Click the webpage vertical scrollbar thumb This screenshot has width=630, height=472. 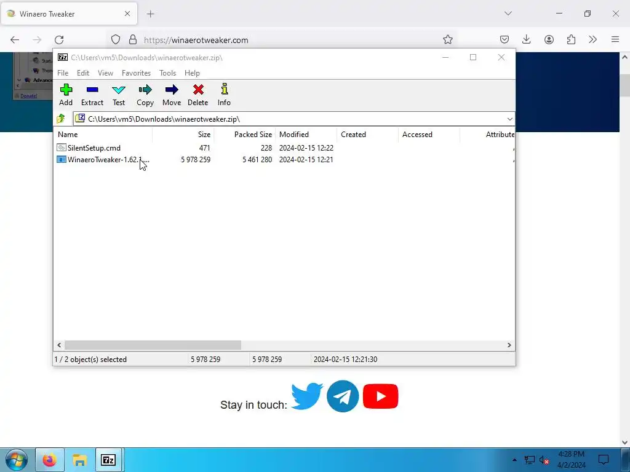point(624,85)
